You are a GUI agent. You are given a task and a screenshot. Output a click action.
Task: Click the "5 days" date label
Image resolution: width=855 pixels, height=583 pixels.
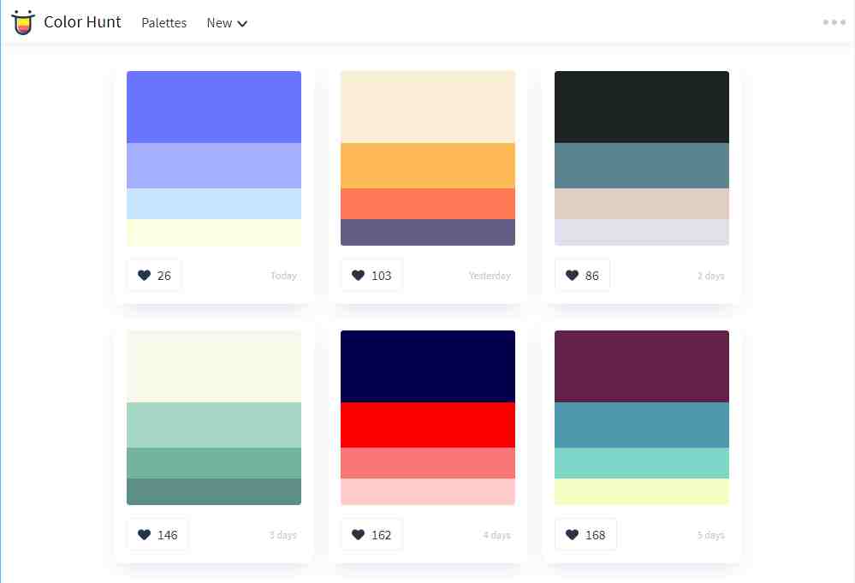pyautogui.click(x=711, y=535)
